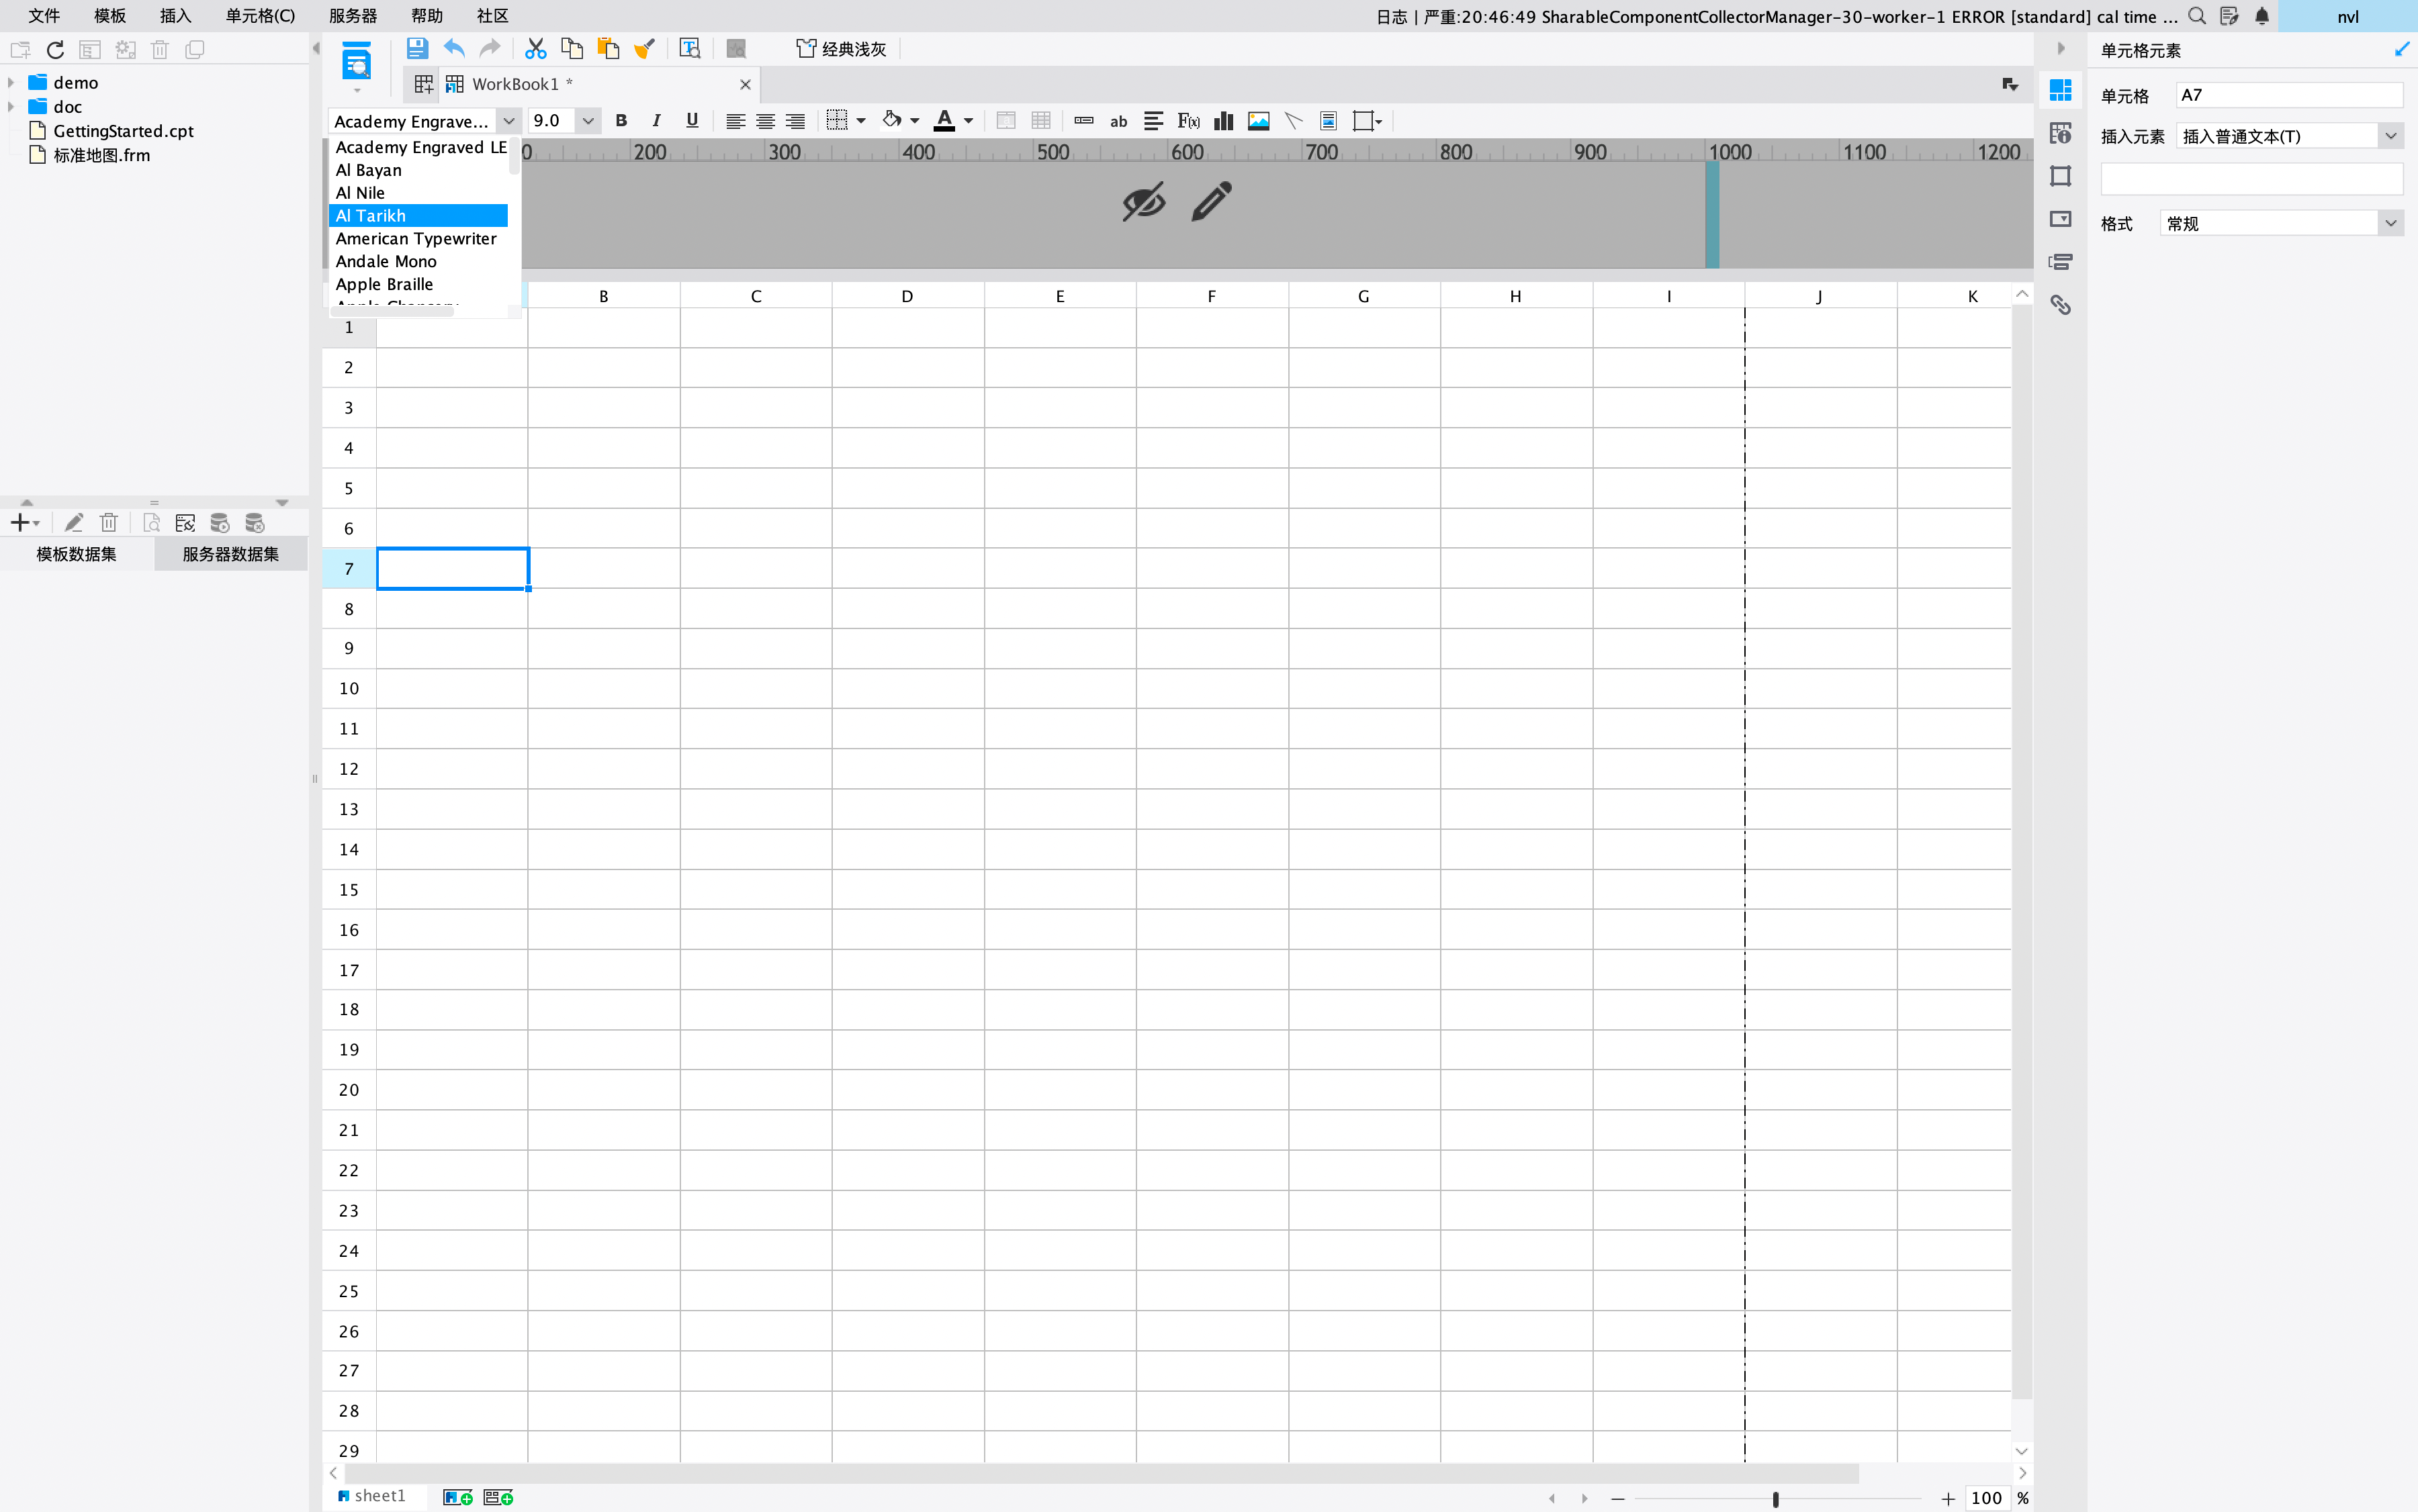This screenshot has width=2418, height=1512.
Task: Expand the demo folder
Action: tap(11, 82)
